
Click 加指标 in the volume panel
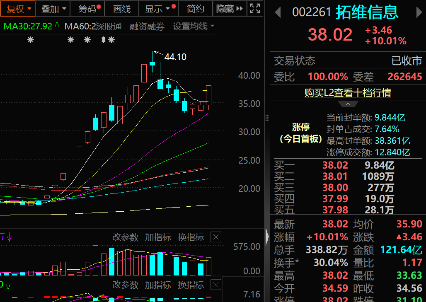click(158, 237)
